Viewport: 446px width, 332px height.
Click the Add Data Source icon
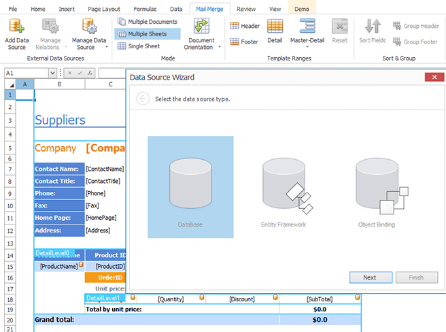click(16, 27)
